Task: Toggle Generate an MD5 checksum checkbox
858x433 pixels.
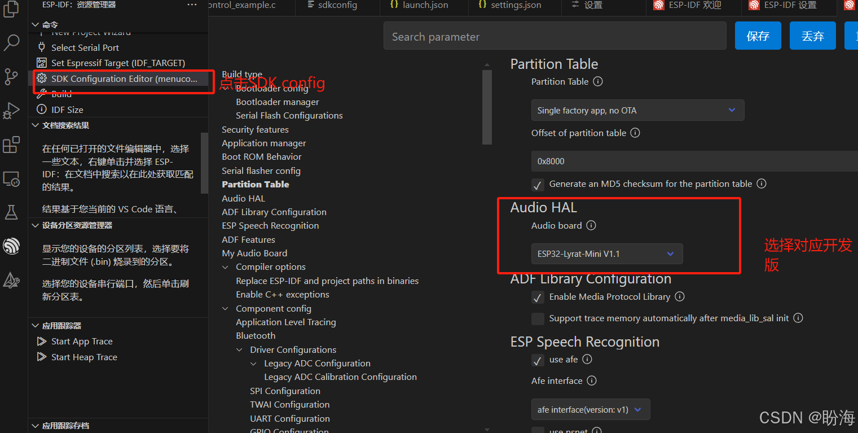Action: 538,184
